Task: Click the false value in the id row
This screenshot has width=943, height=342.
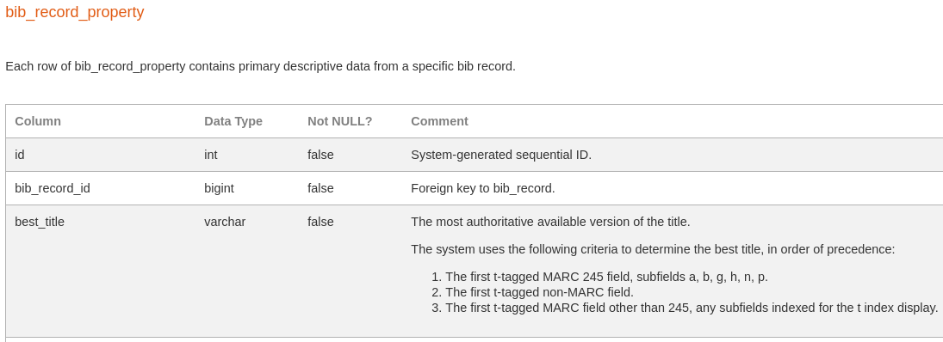Action: [320, 155]
